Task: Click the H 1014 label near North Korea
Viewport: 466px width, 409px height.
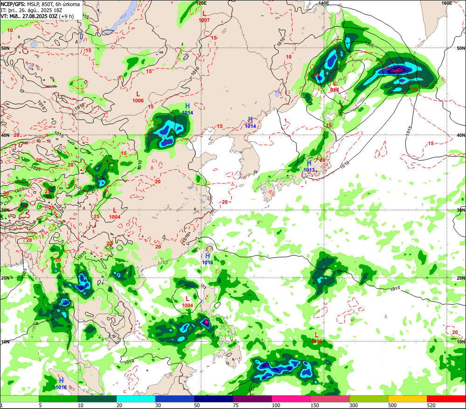Action: (250, 122)
